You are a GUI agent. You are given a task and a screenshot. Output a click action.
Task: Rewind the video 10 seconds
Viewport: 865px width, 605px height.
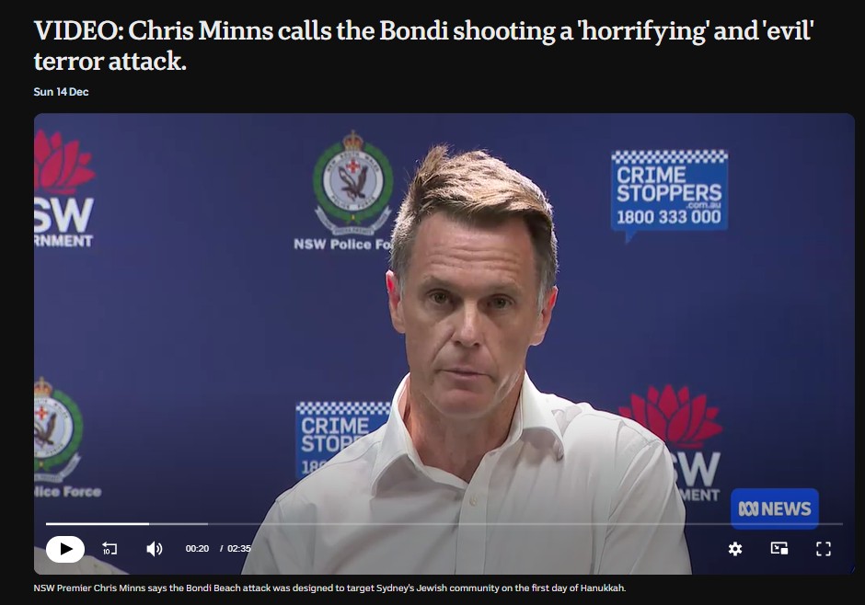coord(110,549)
